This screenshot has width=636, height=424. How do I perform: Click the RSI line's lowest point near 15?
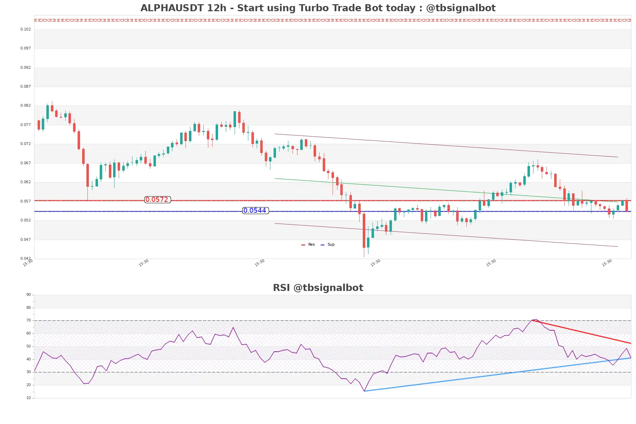tap(365, 391)
